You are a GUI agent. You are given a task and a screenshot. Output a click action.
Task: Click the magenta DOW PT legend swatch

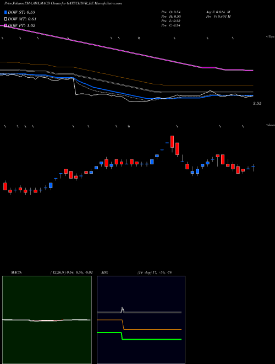[x=5, y=25]
